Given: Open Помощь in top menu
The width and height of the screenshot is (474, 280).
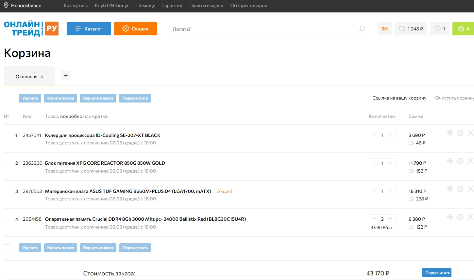Looking at the screenshot, I should click(146, 6).
